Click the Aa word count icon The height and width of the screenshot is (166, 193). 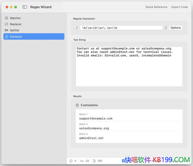click(x=82, y=161)
